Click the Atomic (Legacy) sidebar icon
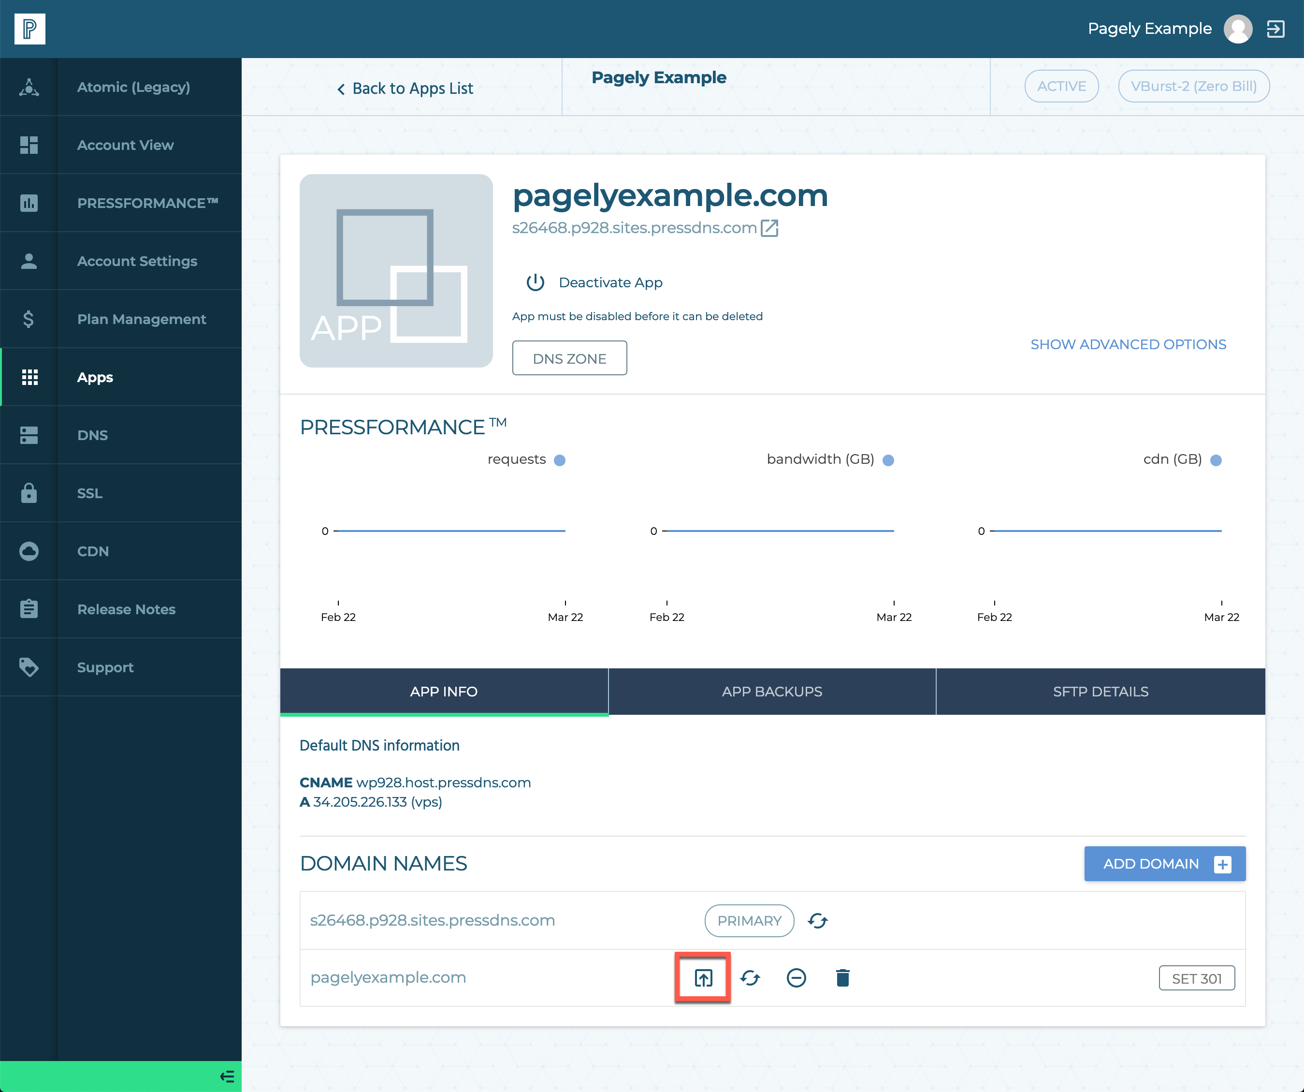Viewport: 1304px width, 1092px height. [x=29, y=87]
